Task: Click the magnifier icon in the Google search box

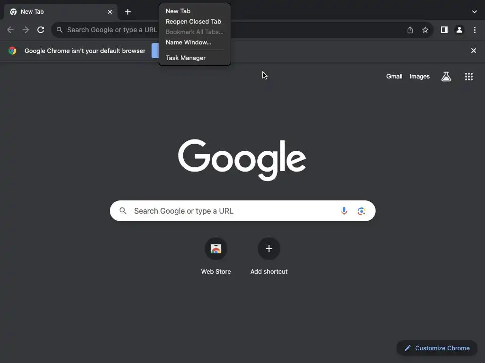Action: 123,211
